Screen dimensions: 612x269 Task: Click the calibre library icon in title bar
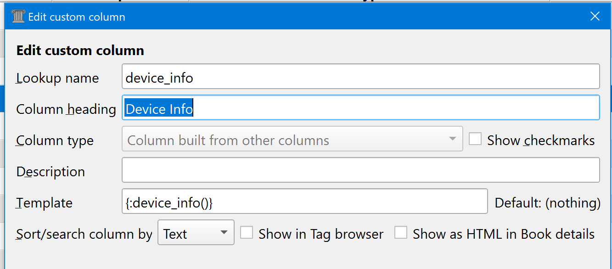click(x=18, y=17)
